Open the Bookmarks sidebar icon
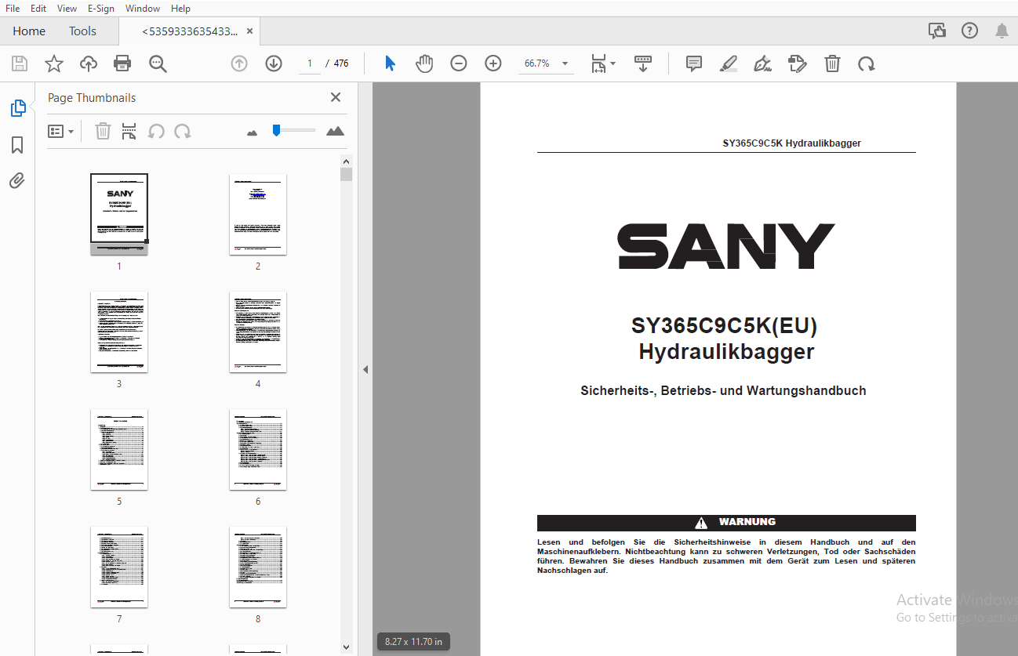Image resolution: width=1018 pixels, height=656 pixels. click(17, 145)
